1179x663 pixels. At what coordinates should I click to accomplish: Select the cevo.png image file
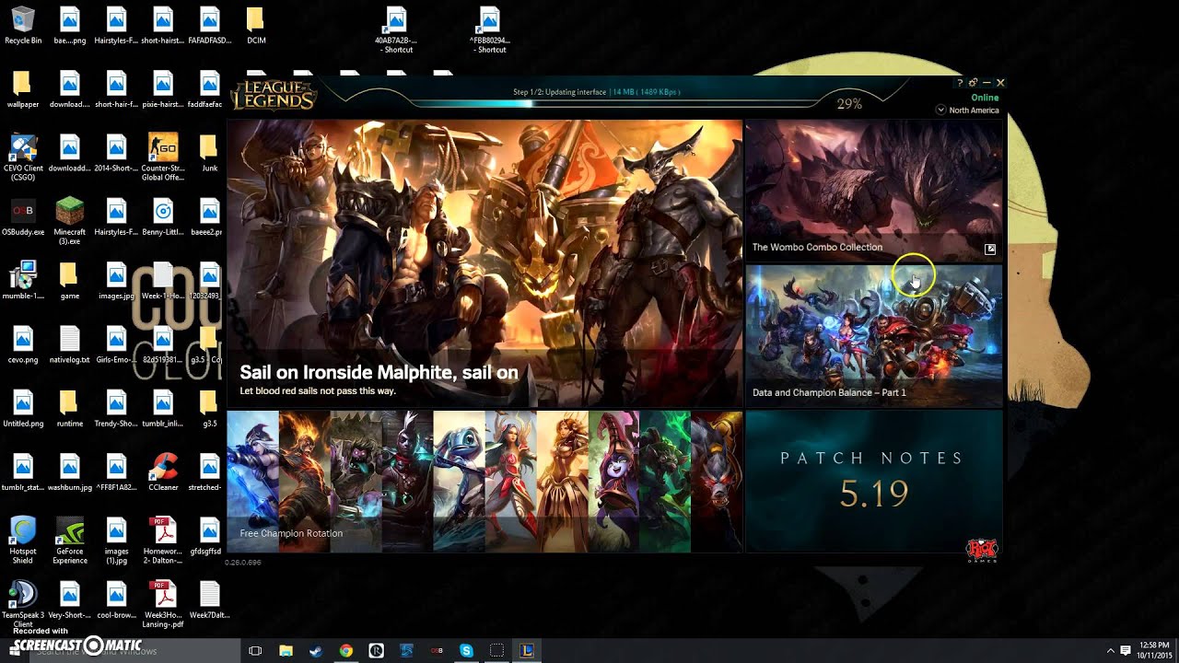point(23,344)
